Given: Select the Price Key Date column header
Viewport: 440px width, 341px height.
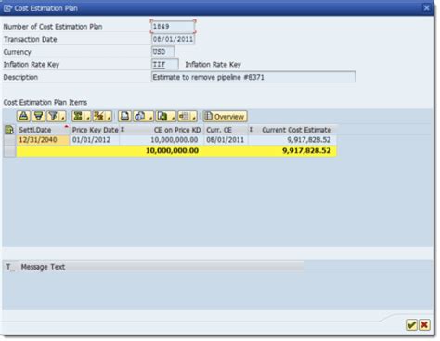Looking at the screenshot, I should click(x=95, y=130).
